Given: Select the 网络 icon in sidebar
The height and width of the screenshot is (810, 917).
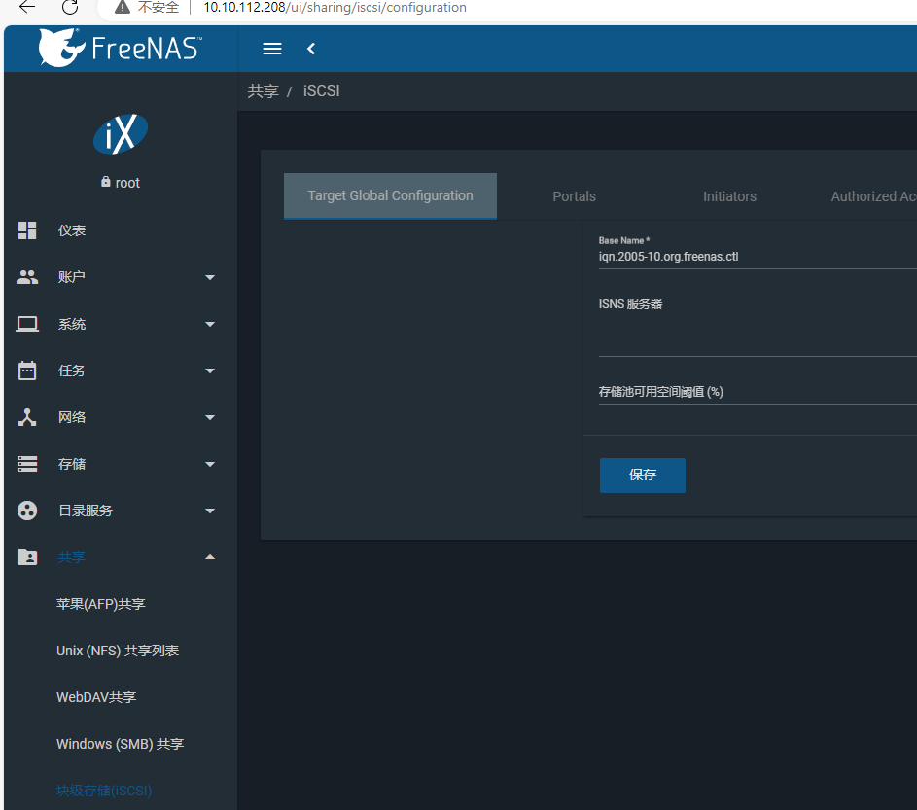Looking at the screenshot, I should pos(26,416).
